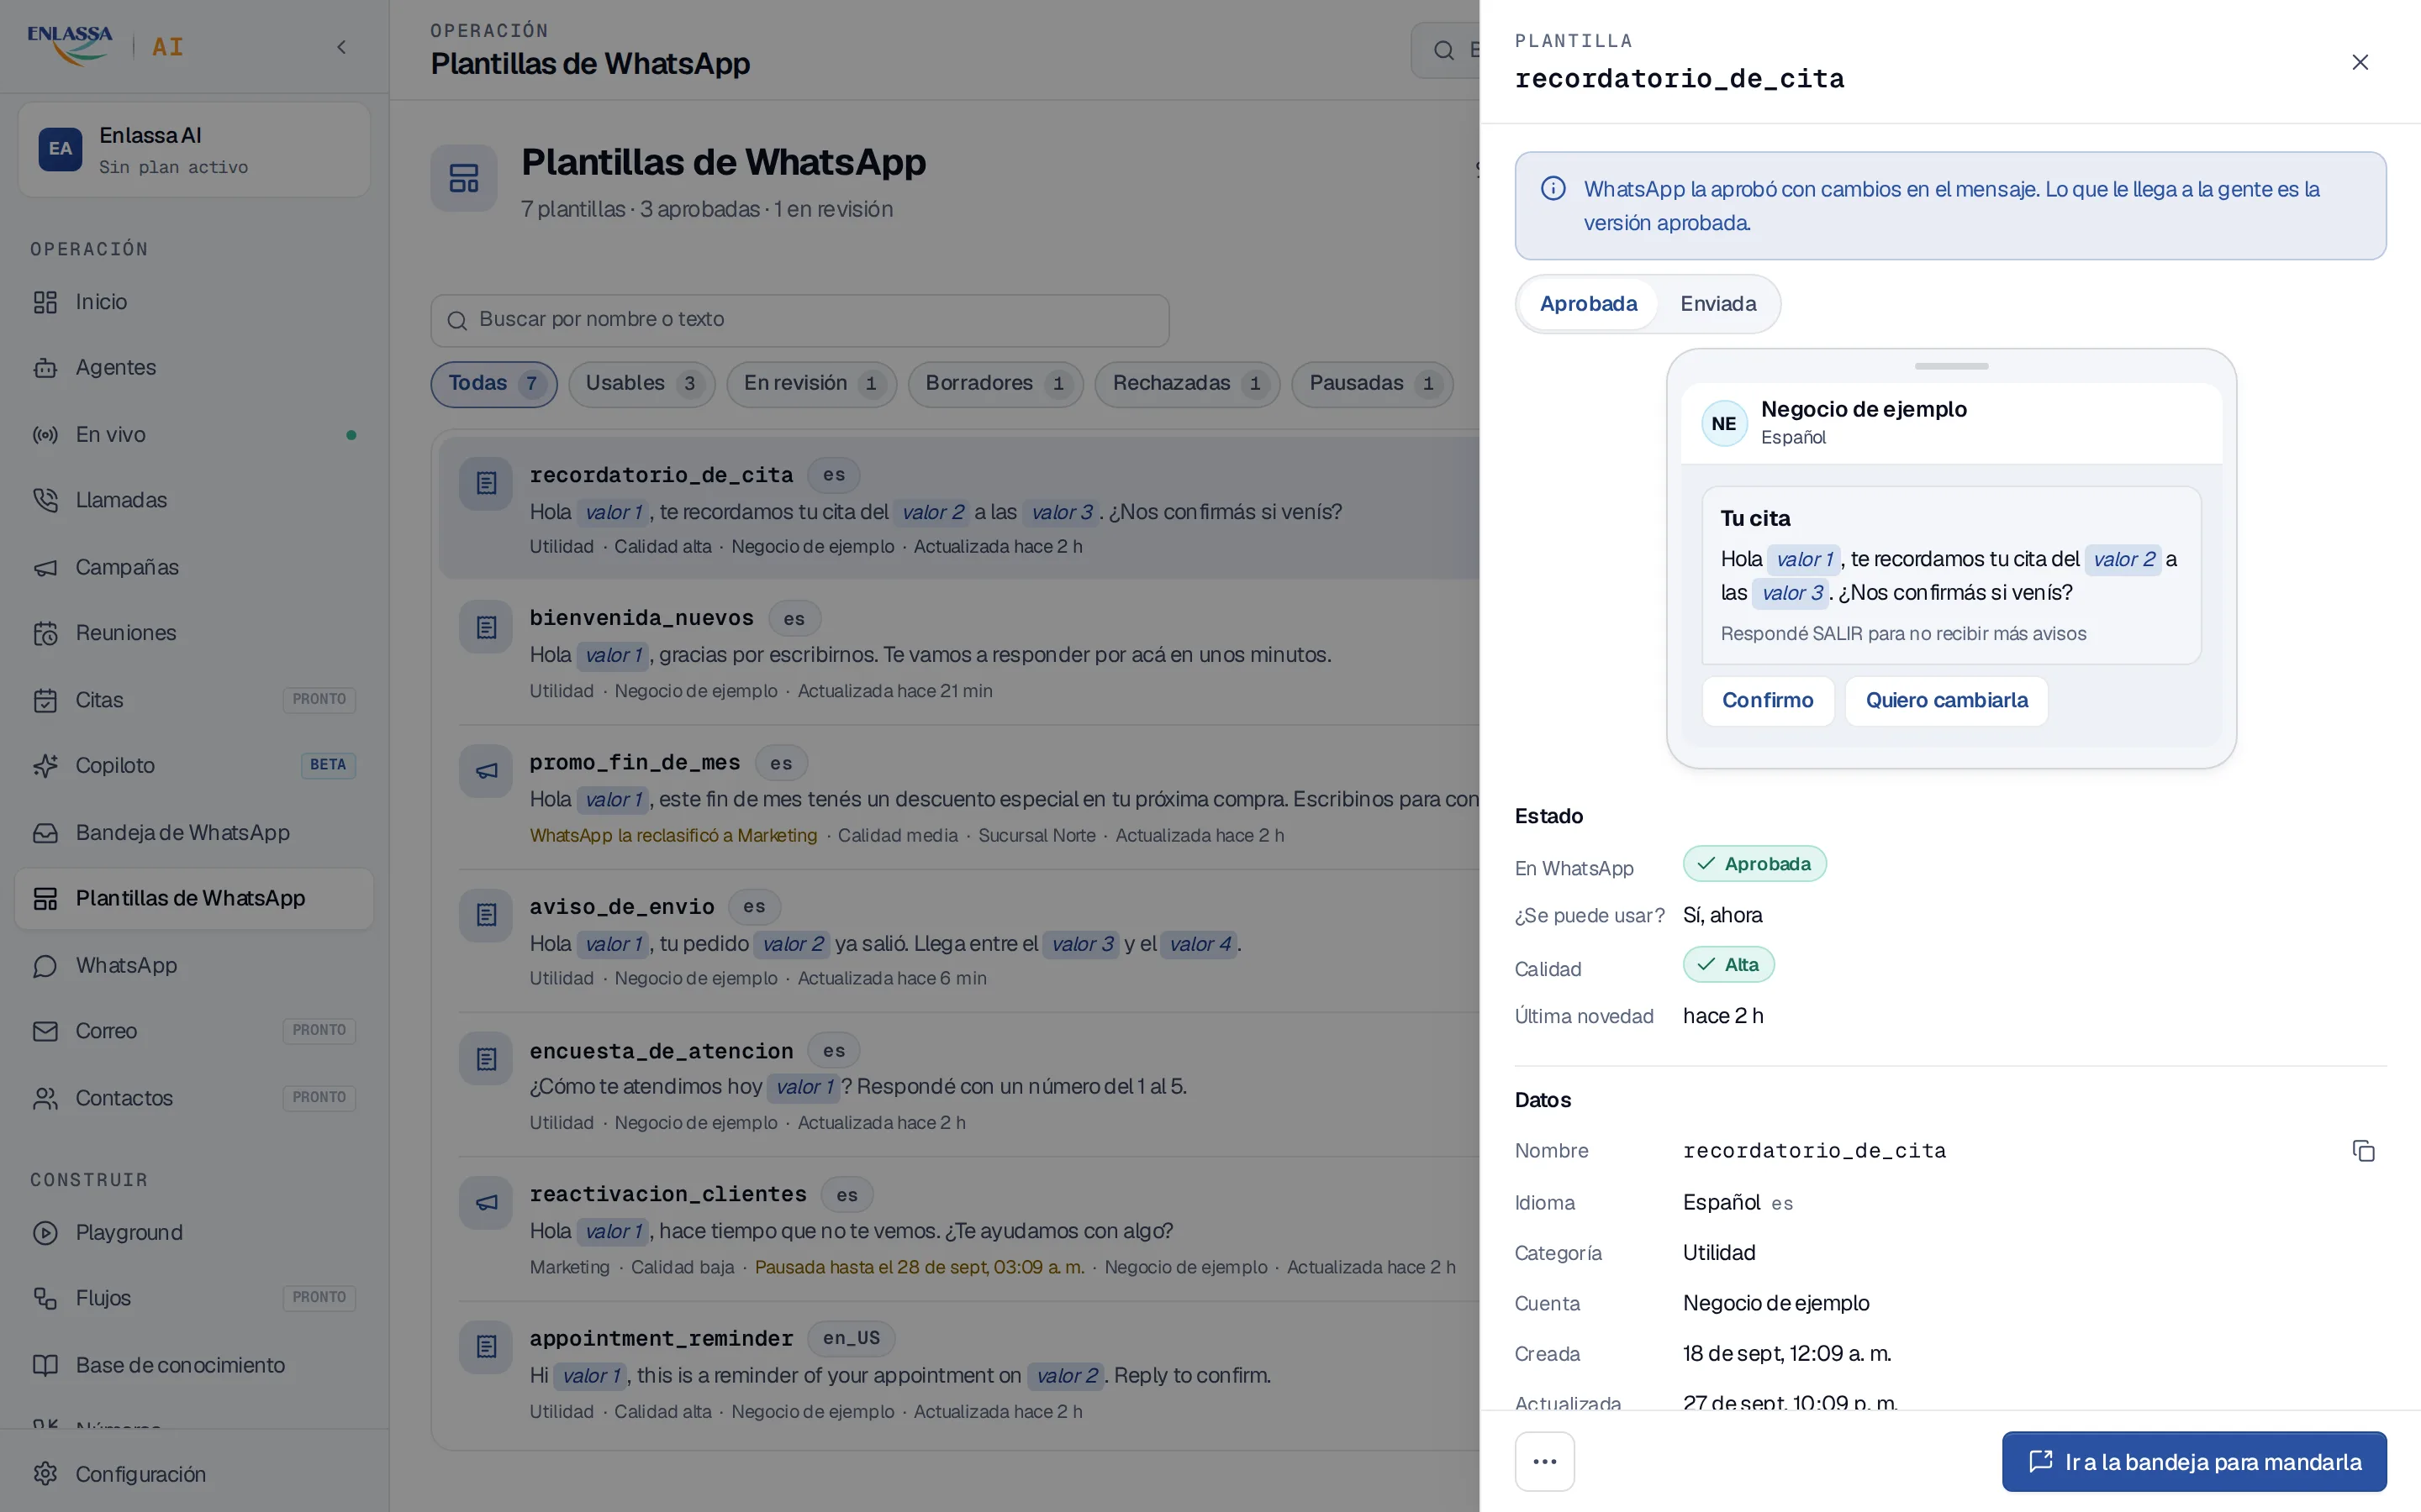Open Playground under Construir

(x=194, y=1233)
